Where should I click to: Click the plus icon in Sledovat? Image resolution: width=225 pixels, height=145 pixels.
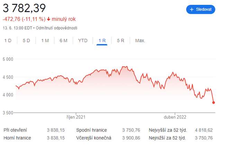(191, 9)
